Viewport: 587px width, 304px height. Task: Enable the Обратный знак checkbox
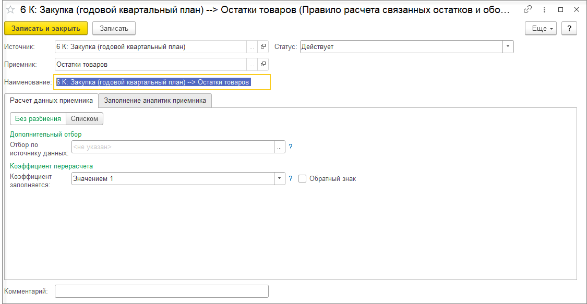click(x=302, y=179)
